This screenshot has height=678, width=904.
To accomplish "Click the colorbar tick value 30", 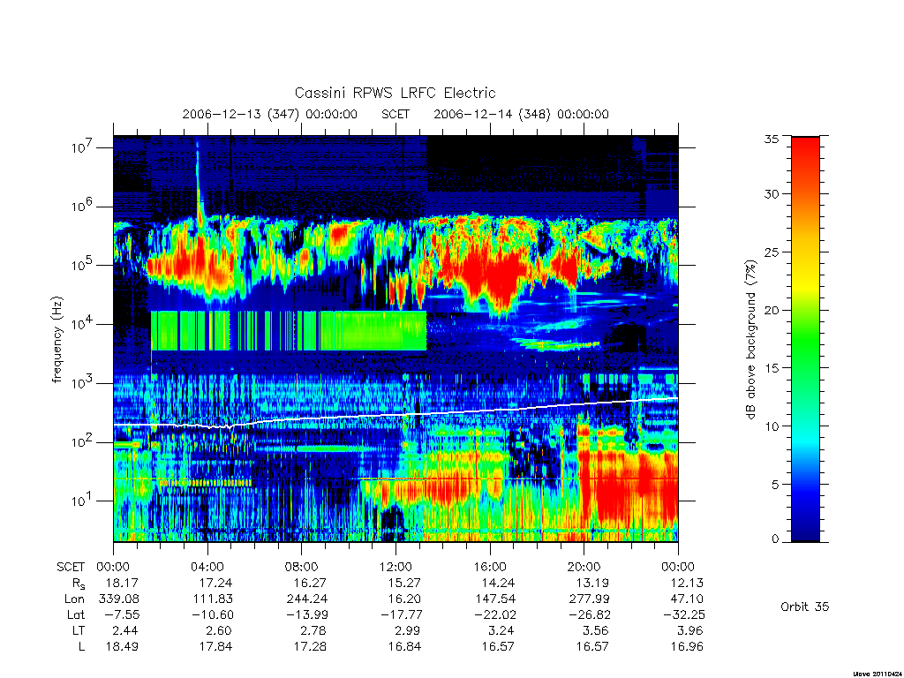I will click(x=771, y=194).
